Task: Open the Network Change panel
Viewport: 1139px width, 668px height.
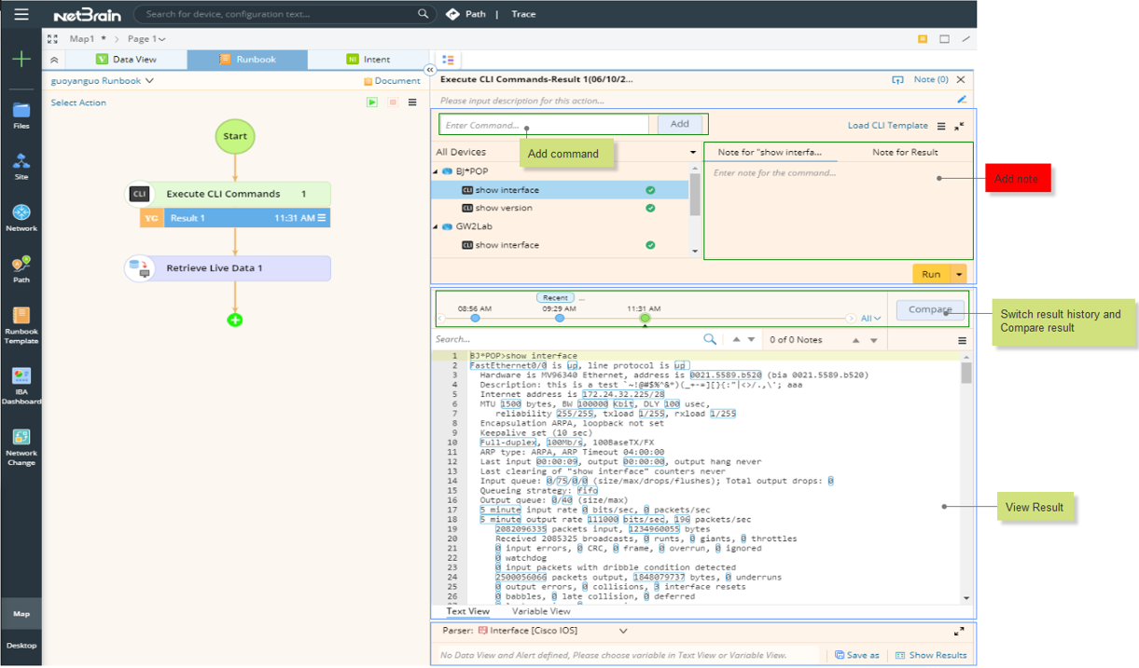Action: click(20, 438)
